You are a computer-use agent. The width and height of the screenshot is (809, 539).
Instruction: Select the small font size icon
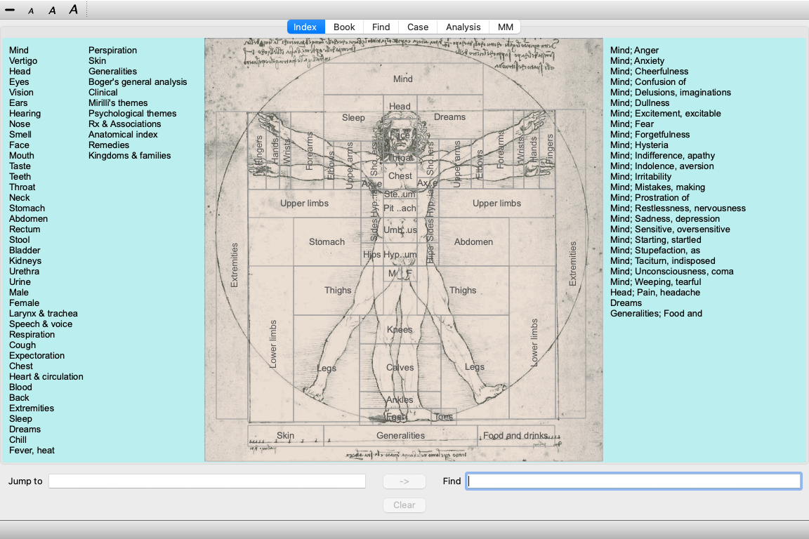coord(31,11)
